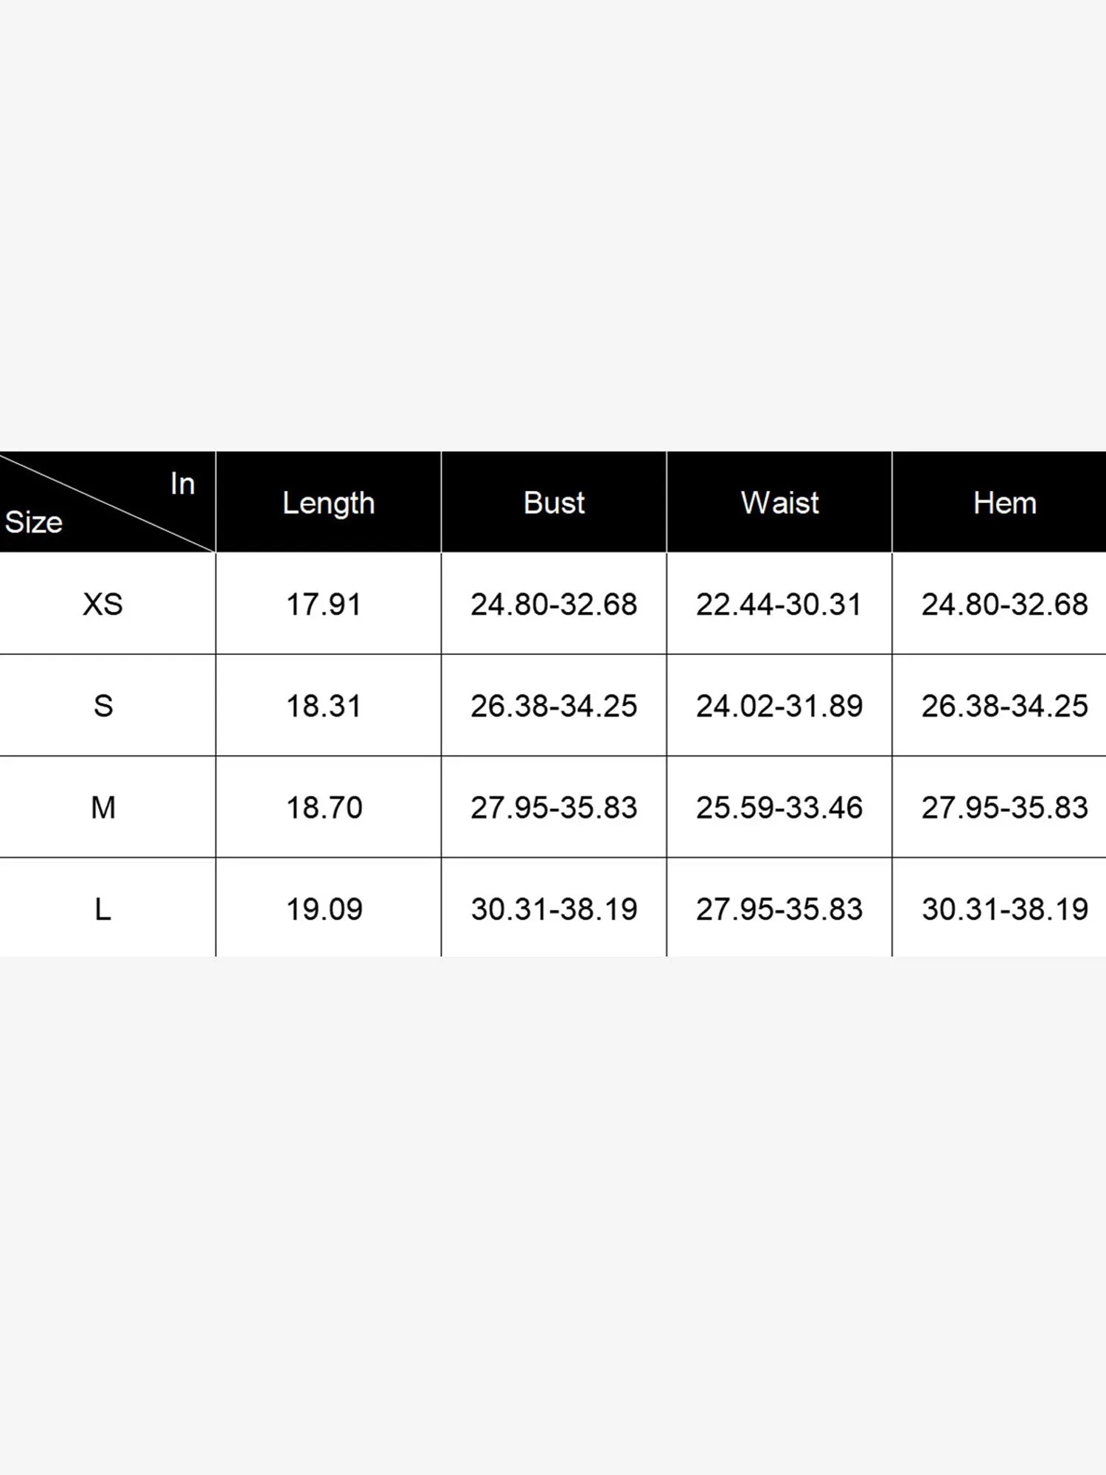Viewport: 1106px width, 1475px height.
Task: Select the M size row label
Action: [103, 808]
